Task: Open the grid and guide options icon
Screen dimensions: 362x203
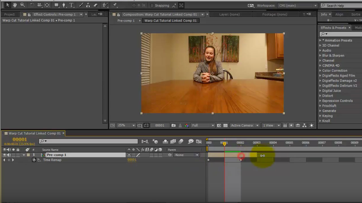Action: point(140,125)
